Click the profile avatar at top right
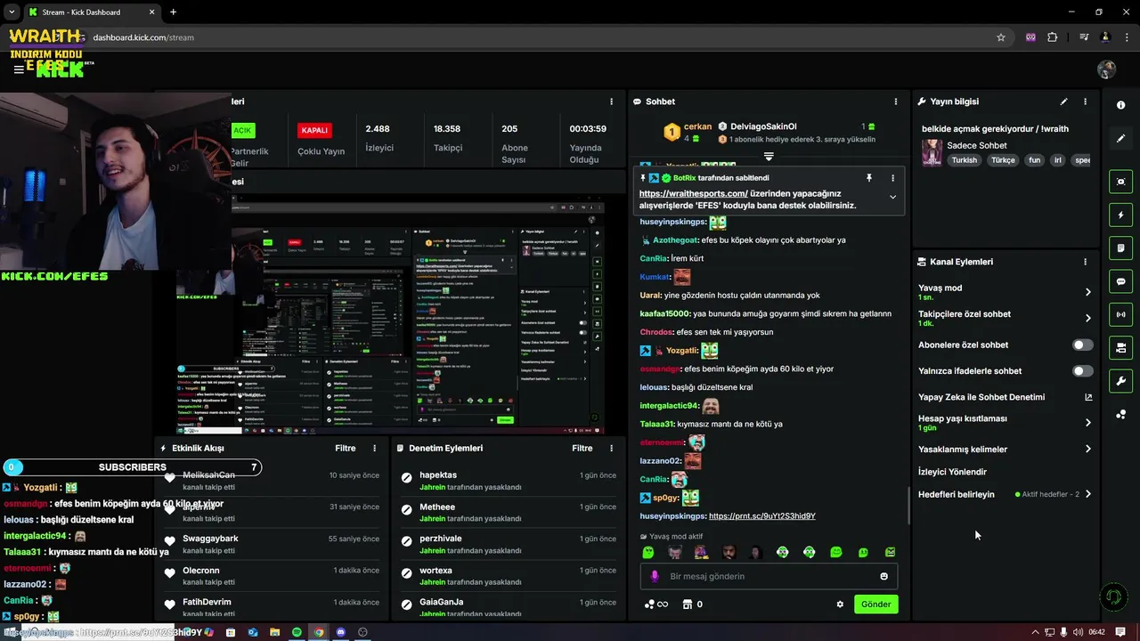 (1107, 69)
